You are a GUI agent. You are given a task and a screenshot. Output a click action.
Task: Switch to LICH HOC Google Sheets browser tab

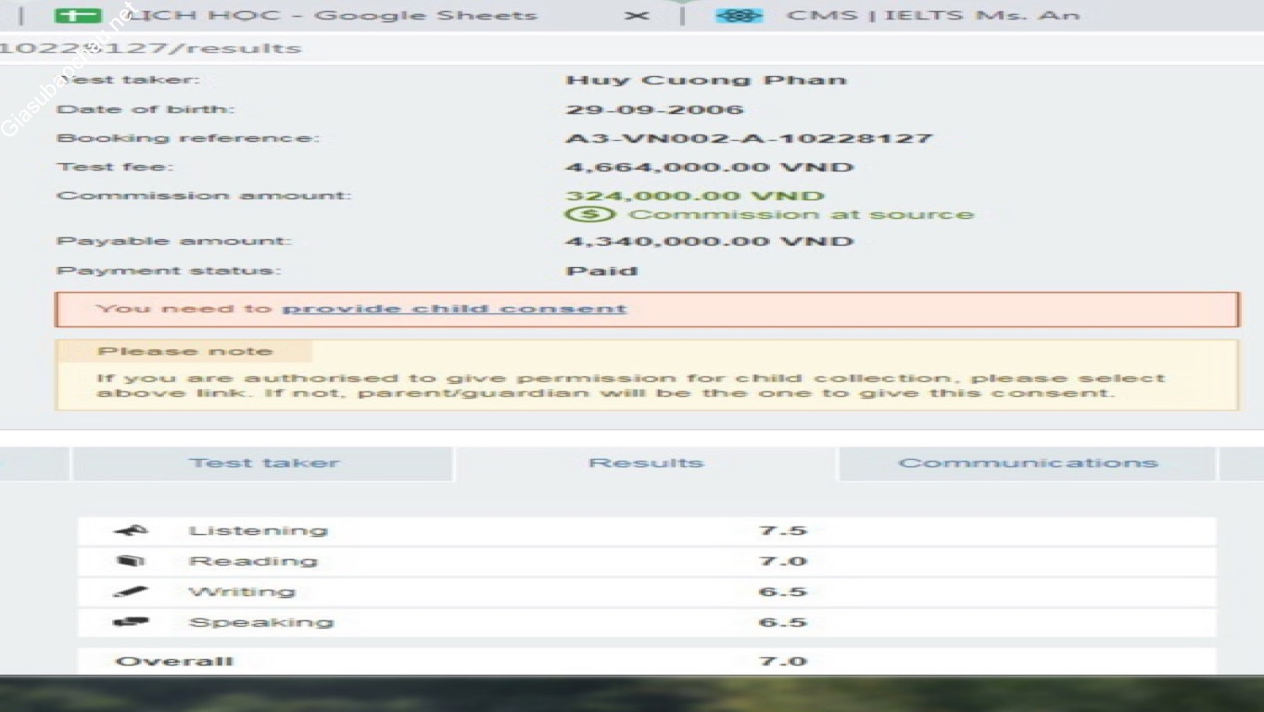(x=332, y=16)
